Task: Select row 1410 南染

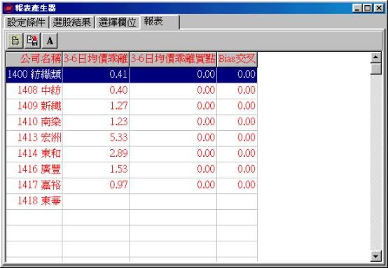Action: pyautogui.click(x=132, y=122)
